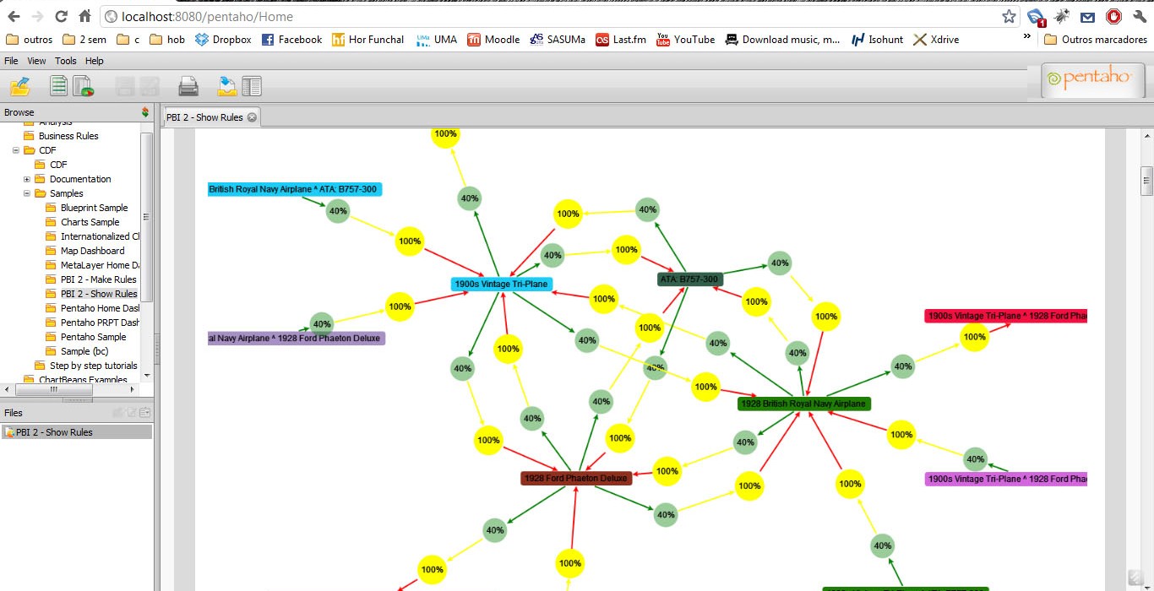This screenshot has width=1154, height=591.
Task: Open the File menu
Action: [x=11, y=61]
